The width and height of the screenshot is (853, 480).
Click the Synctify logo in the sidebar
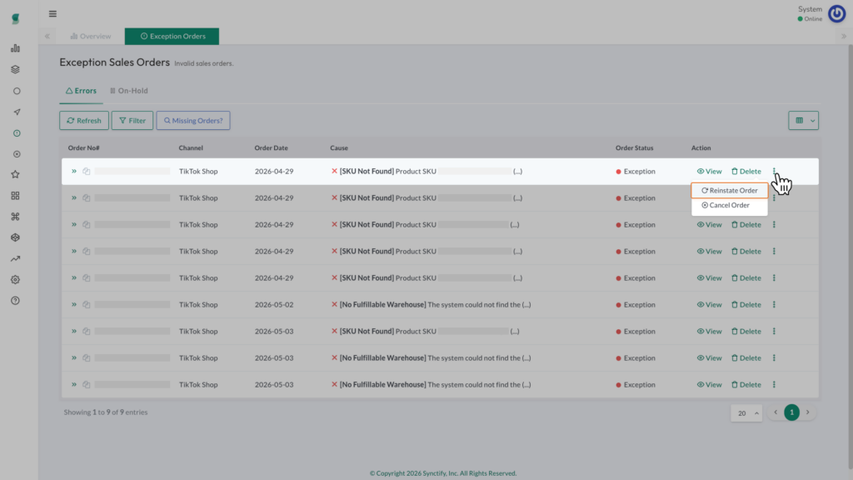click(x=15, y=19)
